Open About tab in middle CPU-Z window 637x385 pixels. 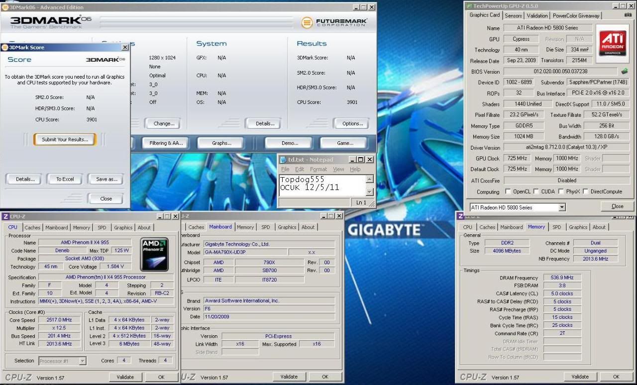(x=308, y=227)
